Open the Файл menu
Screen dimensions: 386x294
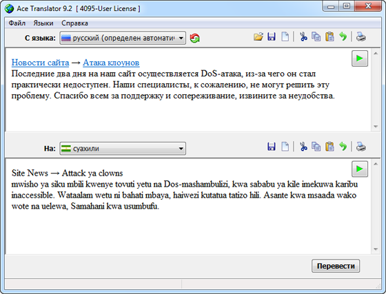pyautogui.click(x=17, y=23)
